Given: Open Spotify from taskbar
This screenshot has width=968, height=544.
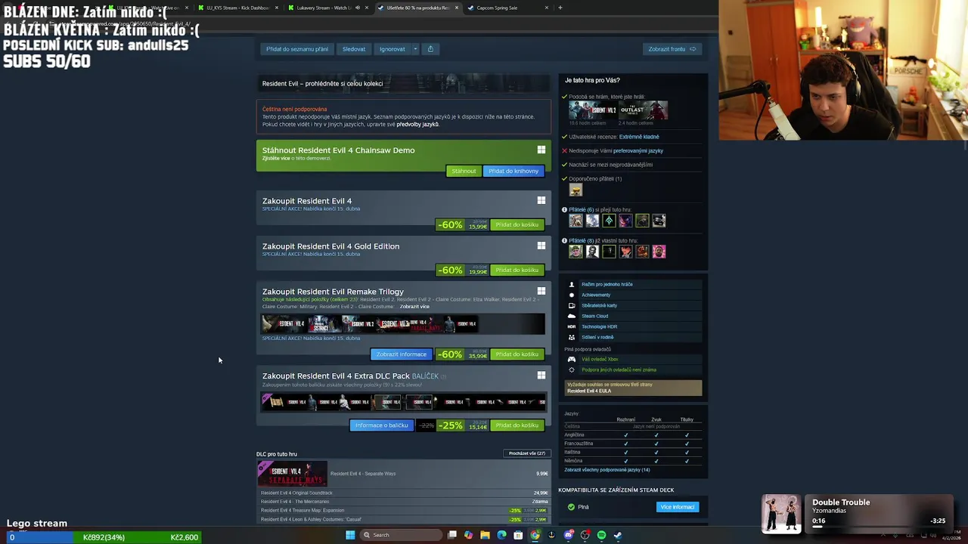Looking at the screenshot, I should pos(601,535).
